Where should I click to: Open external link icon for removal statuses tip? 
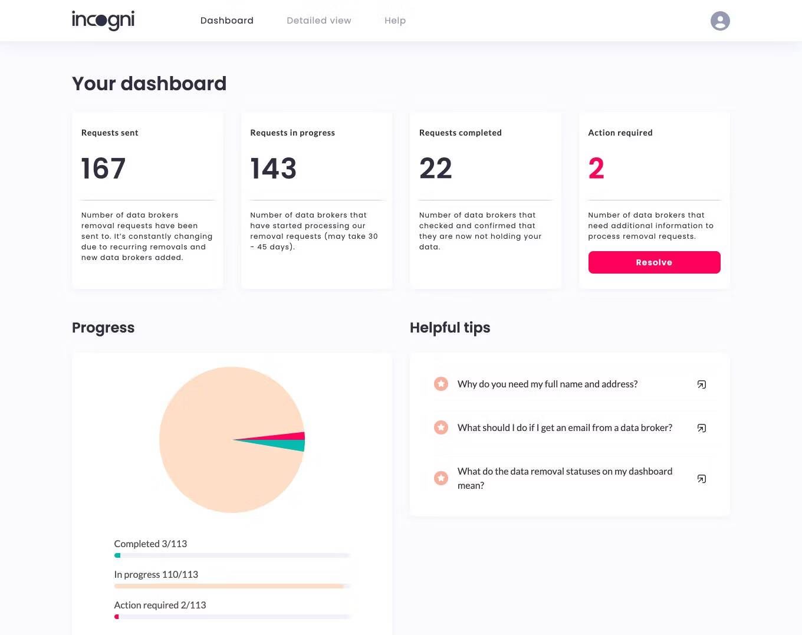(702, 479)
